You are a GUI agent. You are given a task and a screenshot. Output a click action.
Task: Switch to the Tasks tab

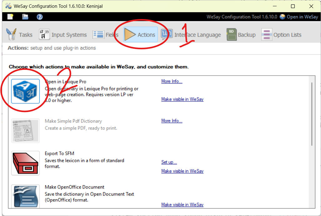coord(19,35)
